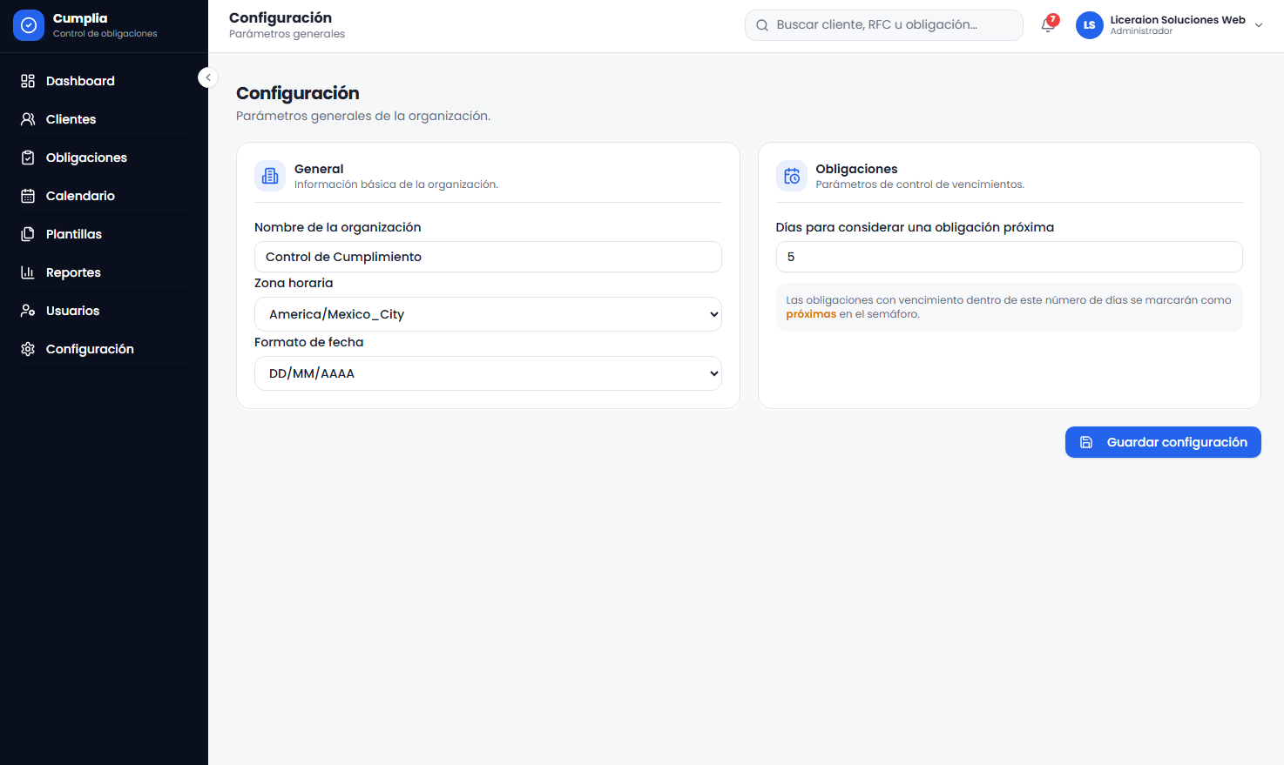Click Guardar configuración label on the save button
This screenshot has height=765, width=1284.
(1177, 442)
